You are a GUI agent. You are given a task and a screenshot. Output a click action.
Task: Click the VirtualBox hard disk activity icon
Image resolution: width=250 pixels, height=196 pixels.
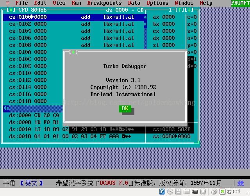pos(162,192)
